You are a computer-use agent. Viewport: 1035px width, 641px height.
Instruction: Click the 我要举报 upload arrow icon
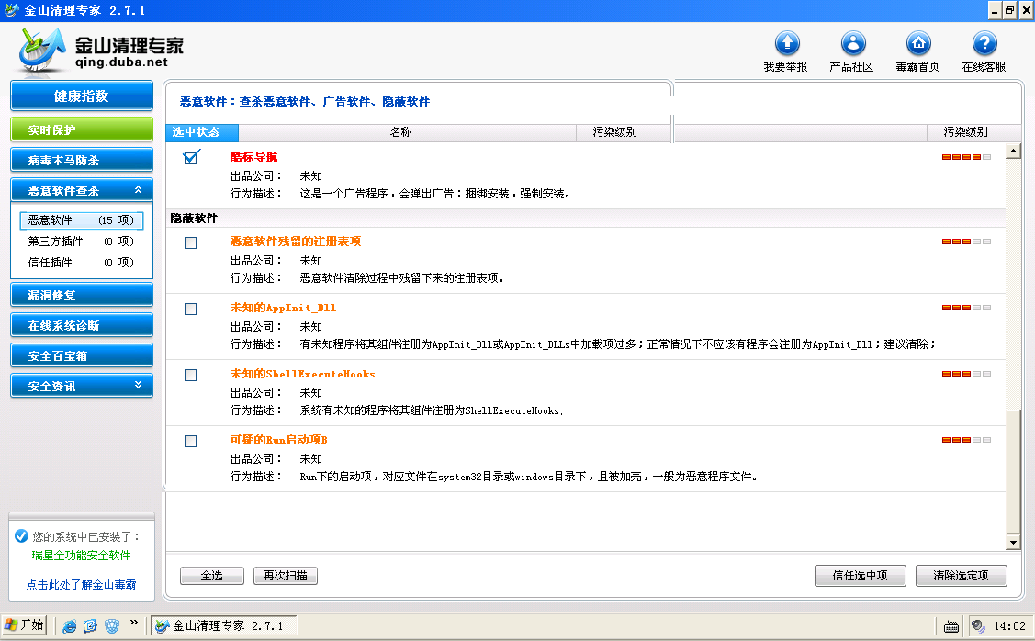click(787, 44)
